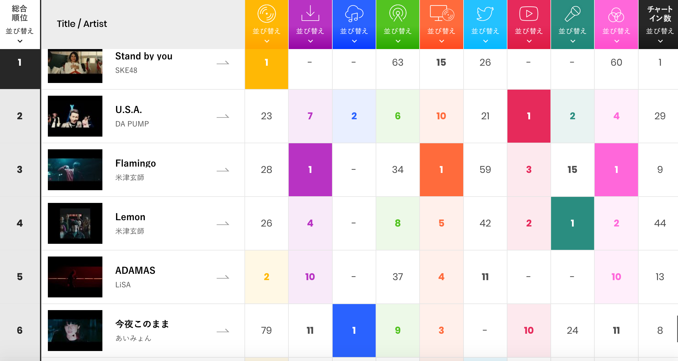678x361 pixels.
Task: Click the video play button icon
Action: (529, 14)
